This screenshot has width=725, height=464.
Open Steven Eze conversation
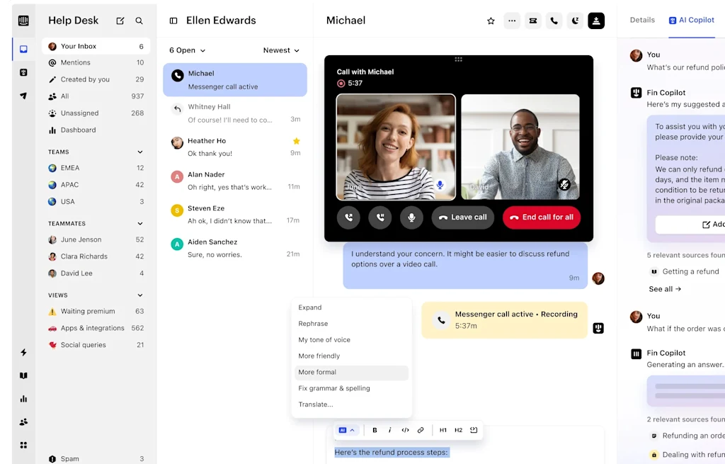point(235,215)
